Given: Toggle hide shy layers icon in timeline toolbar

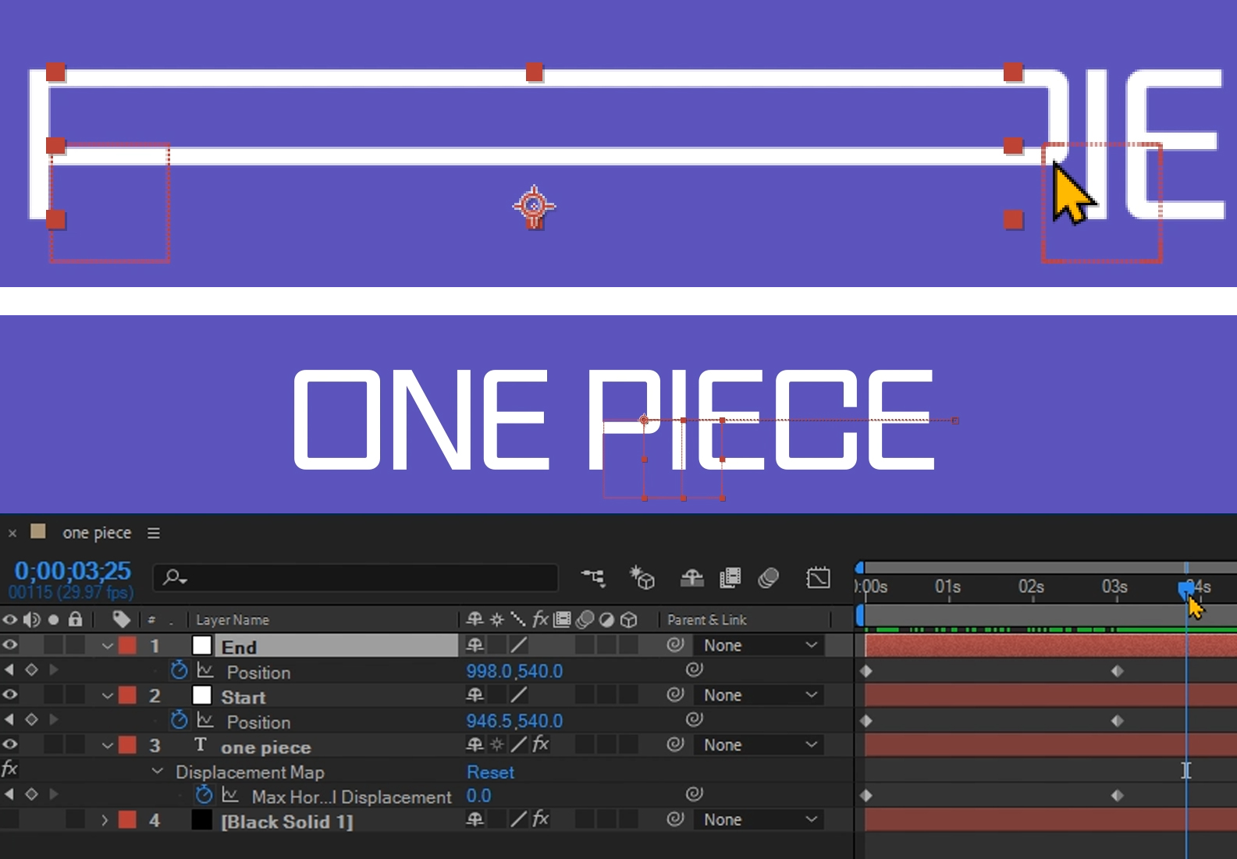Looking at the screenshot, I should 691,577.
